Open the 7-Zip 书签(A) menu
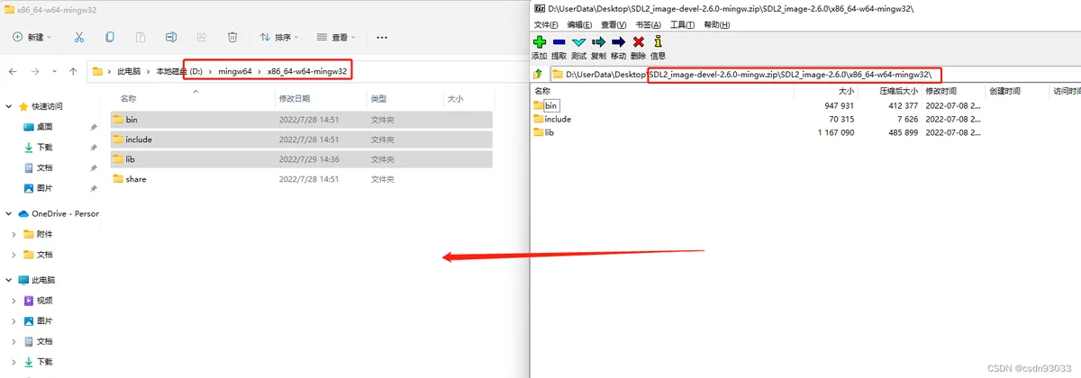Viewport: 1081px width, 378px height. point(648,24)
